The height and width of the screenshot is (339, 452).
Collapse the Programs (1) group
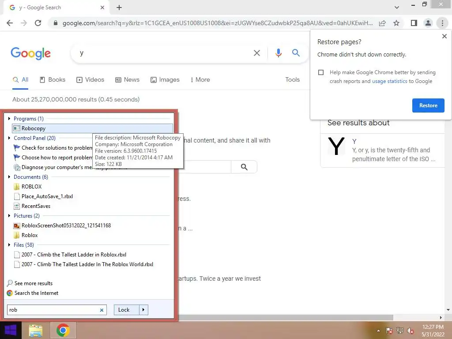click(x=9, y=118)
